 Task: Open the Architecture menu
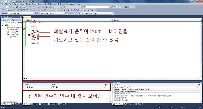(x=52, y=4)
